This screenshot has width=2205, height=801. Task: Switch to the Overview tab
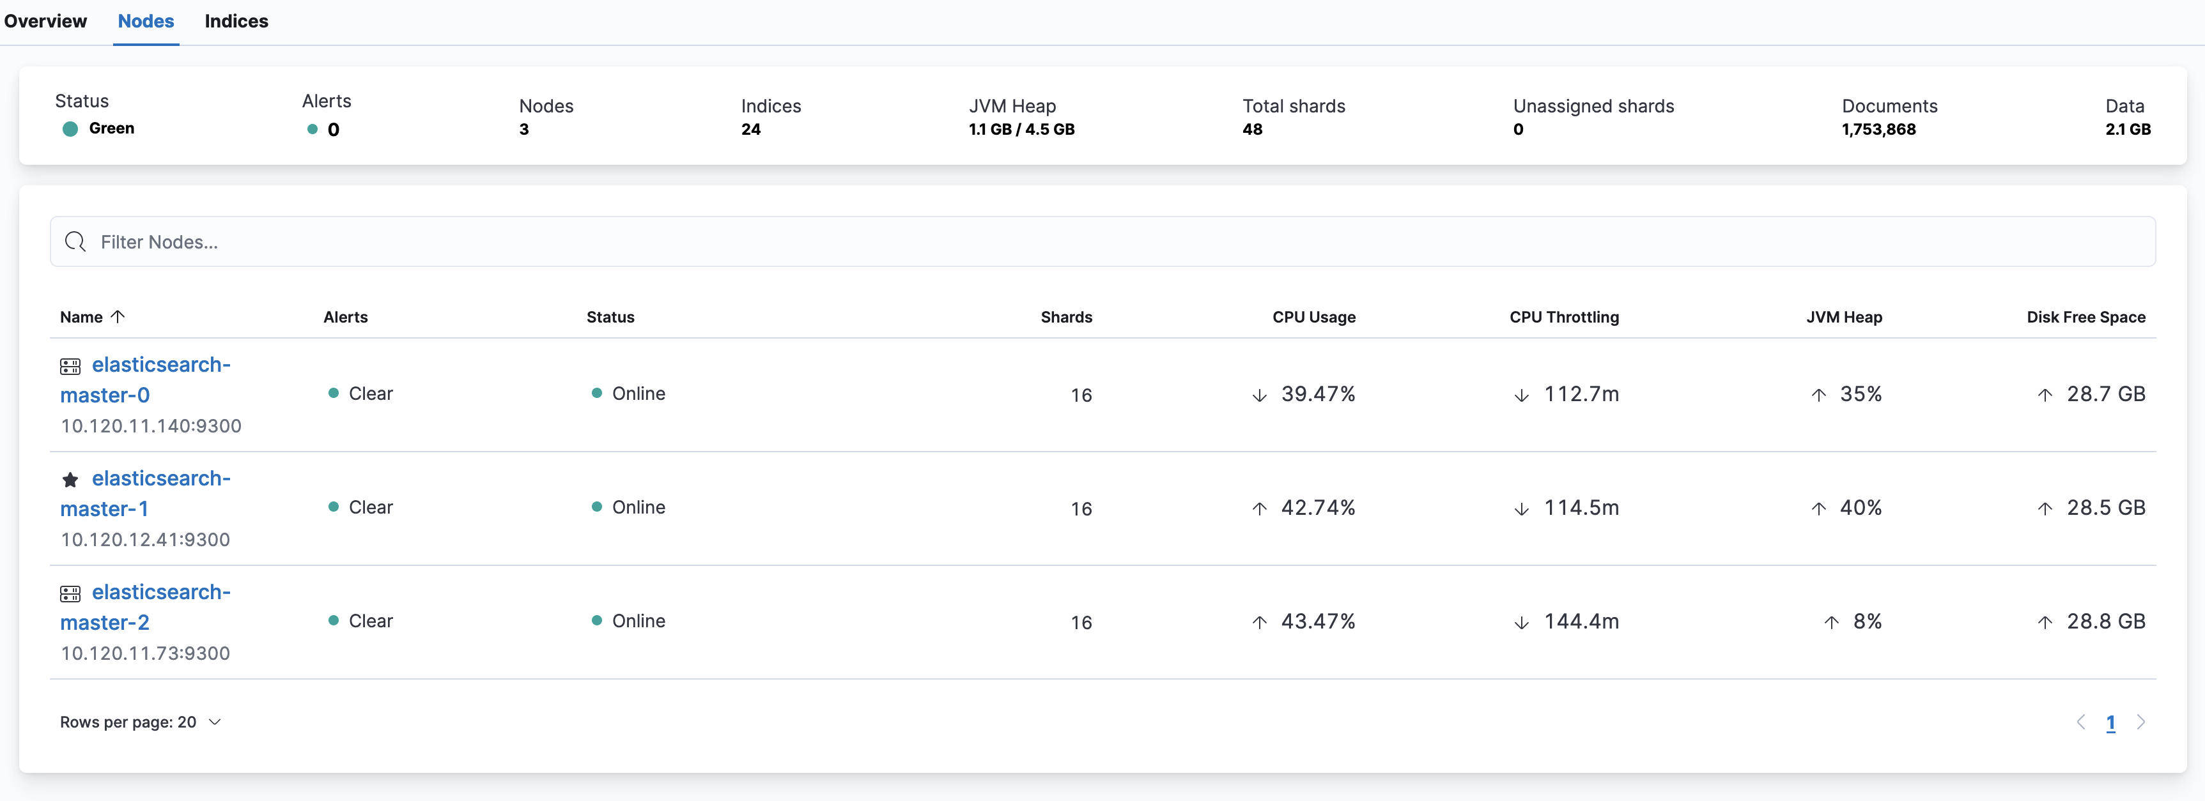tap(45, 21)
